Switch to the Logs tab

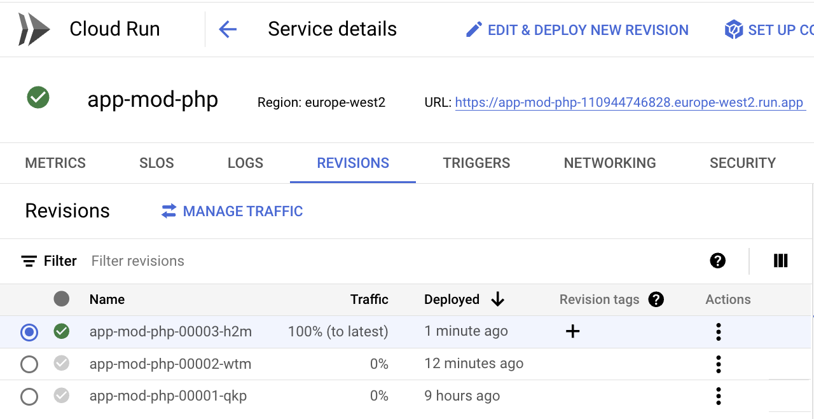point(245,163)
